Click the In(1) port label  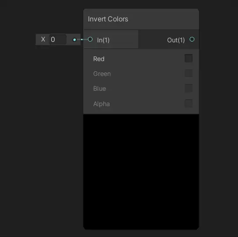pyautogui.click(x=103, y=40)
